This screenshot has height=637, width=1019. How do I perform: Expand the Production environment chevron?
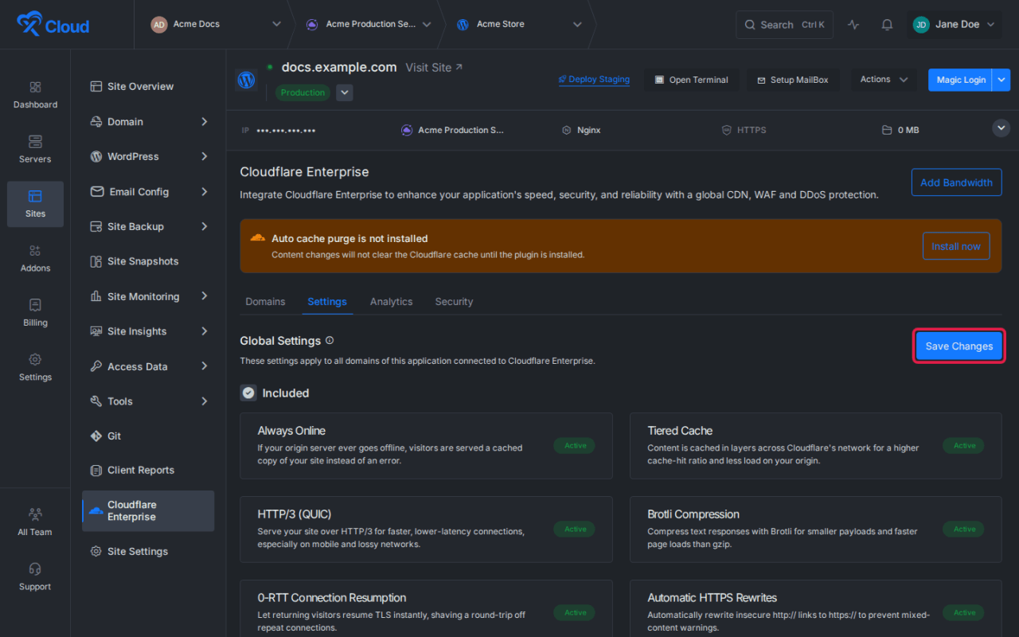[x=344, y=92]
